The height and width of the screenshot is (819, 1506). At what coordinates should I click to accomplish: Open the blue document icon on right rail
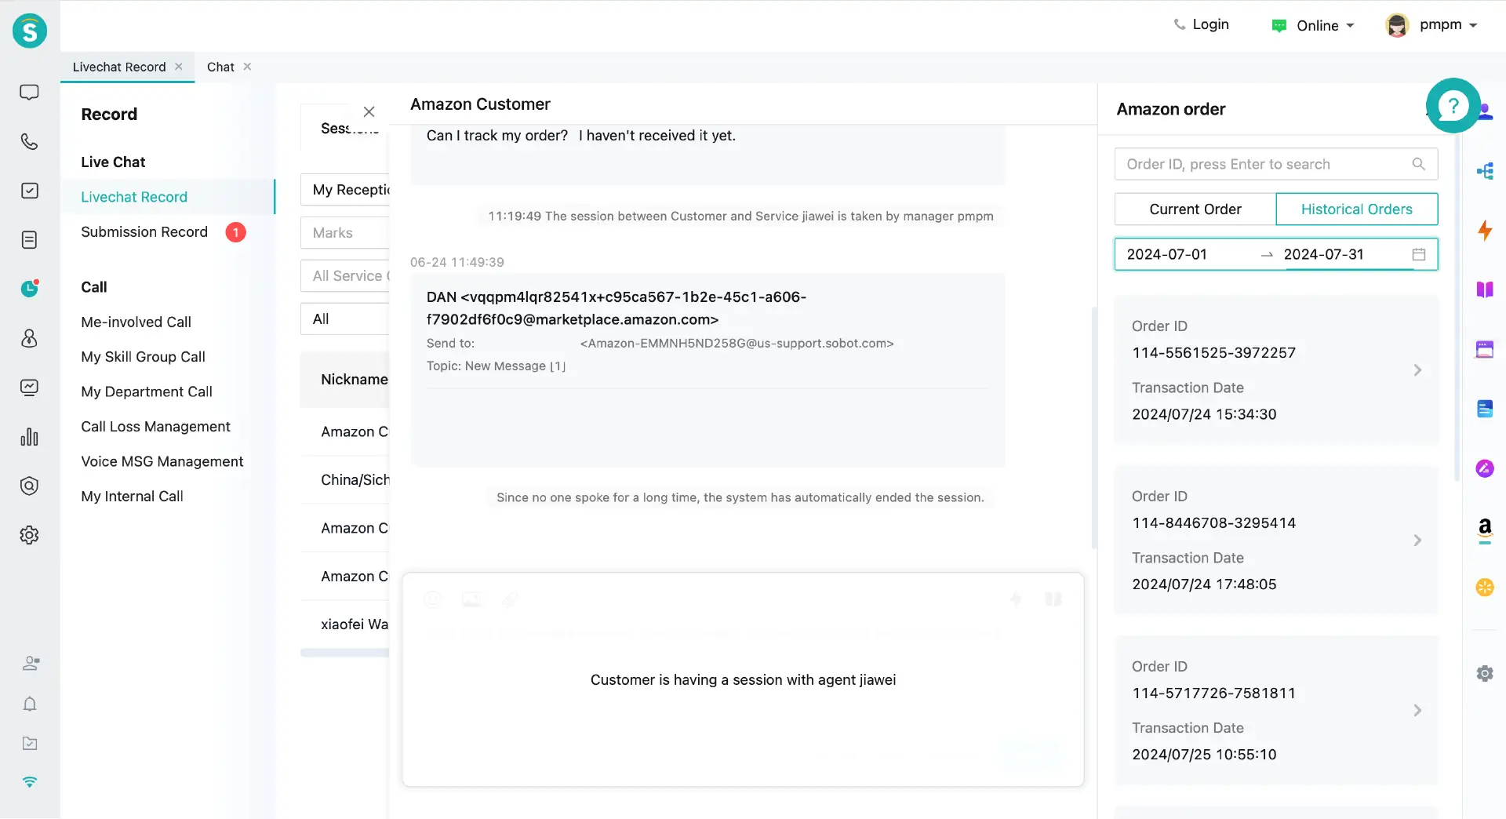[1485, 409]
